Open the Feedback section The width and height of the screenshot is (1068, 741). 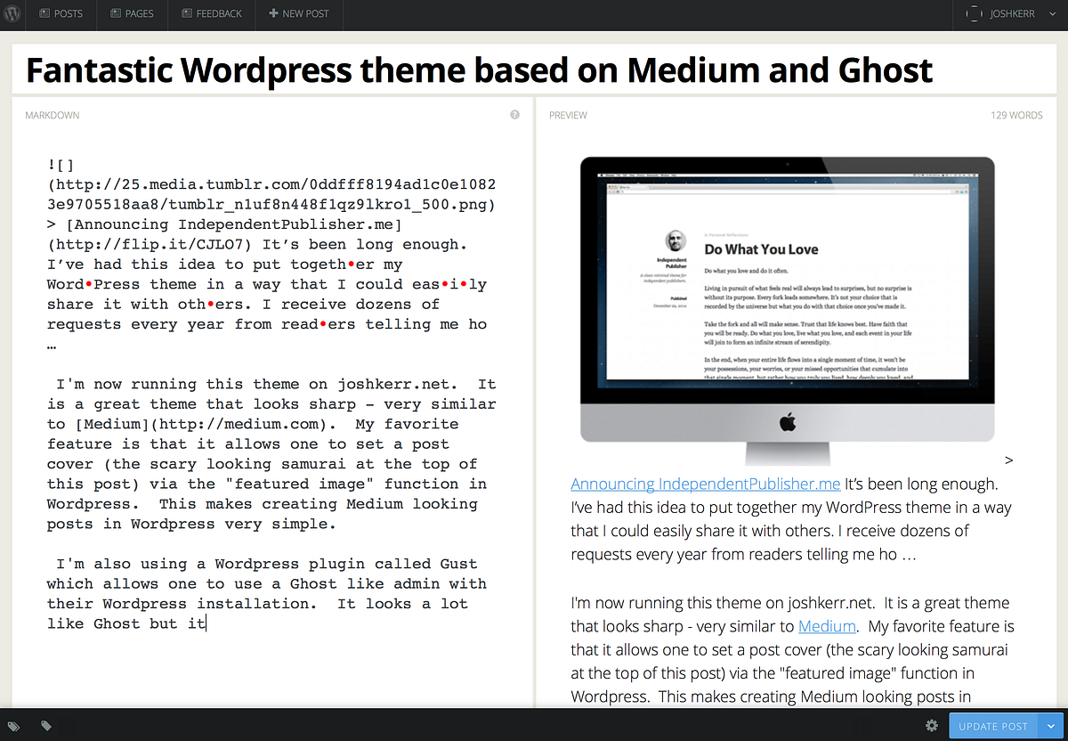pos(211,14)
